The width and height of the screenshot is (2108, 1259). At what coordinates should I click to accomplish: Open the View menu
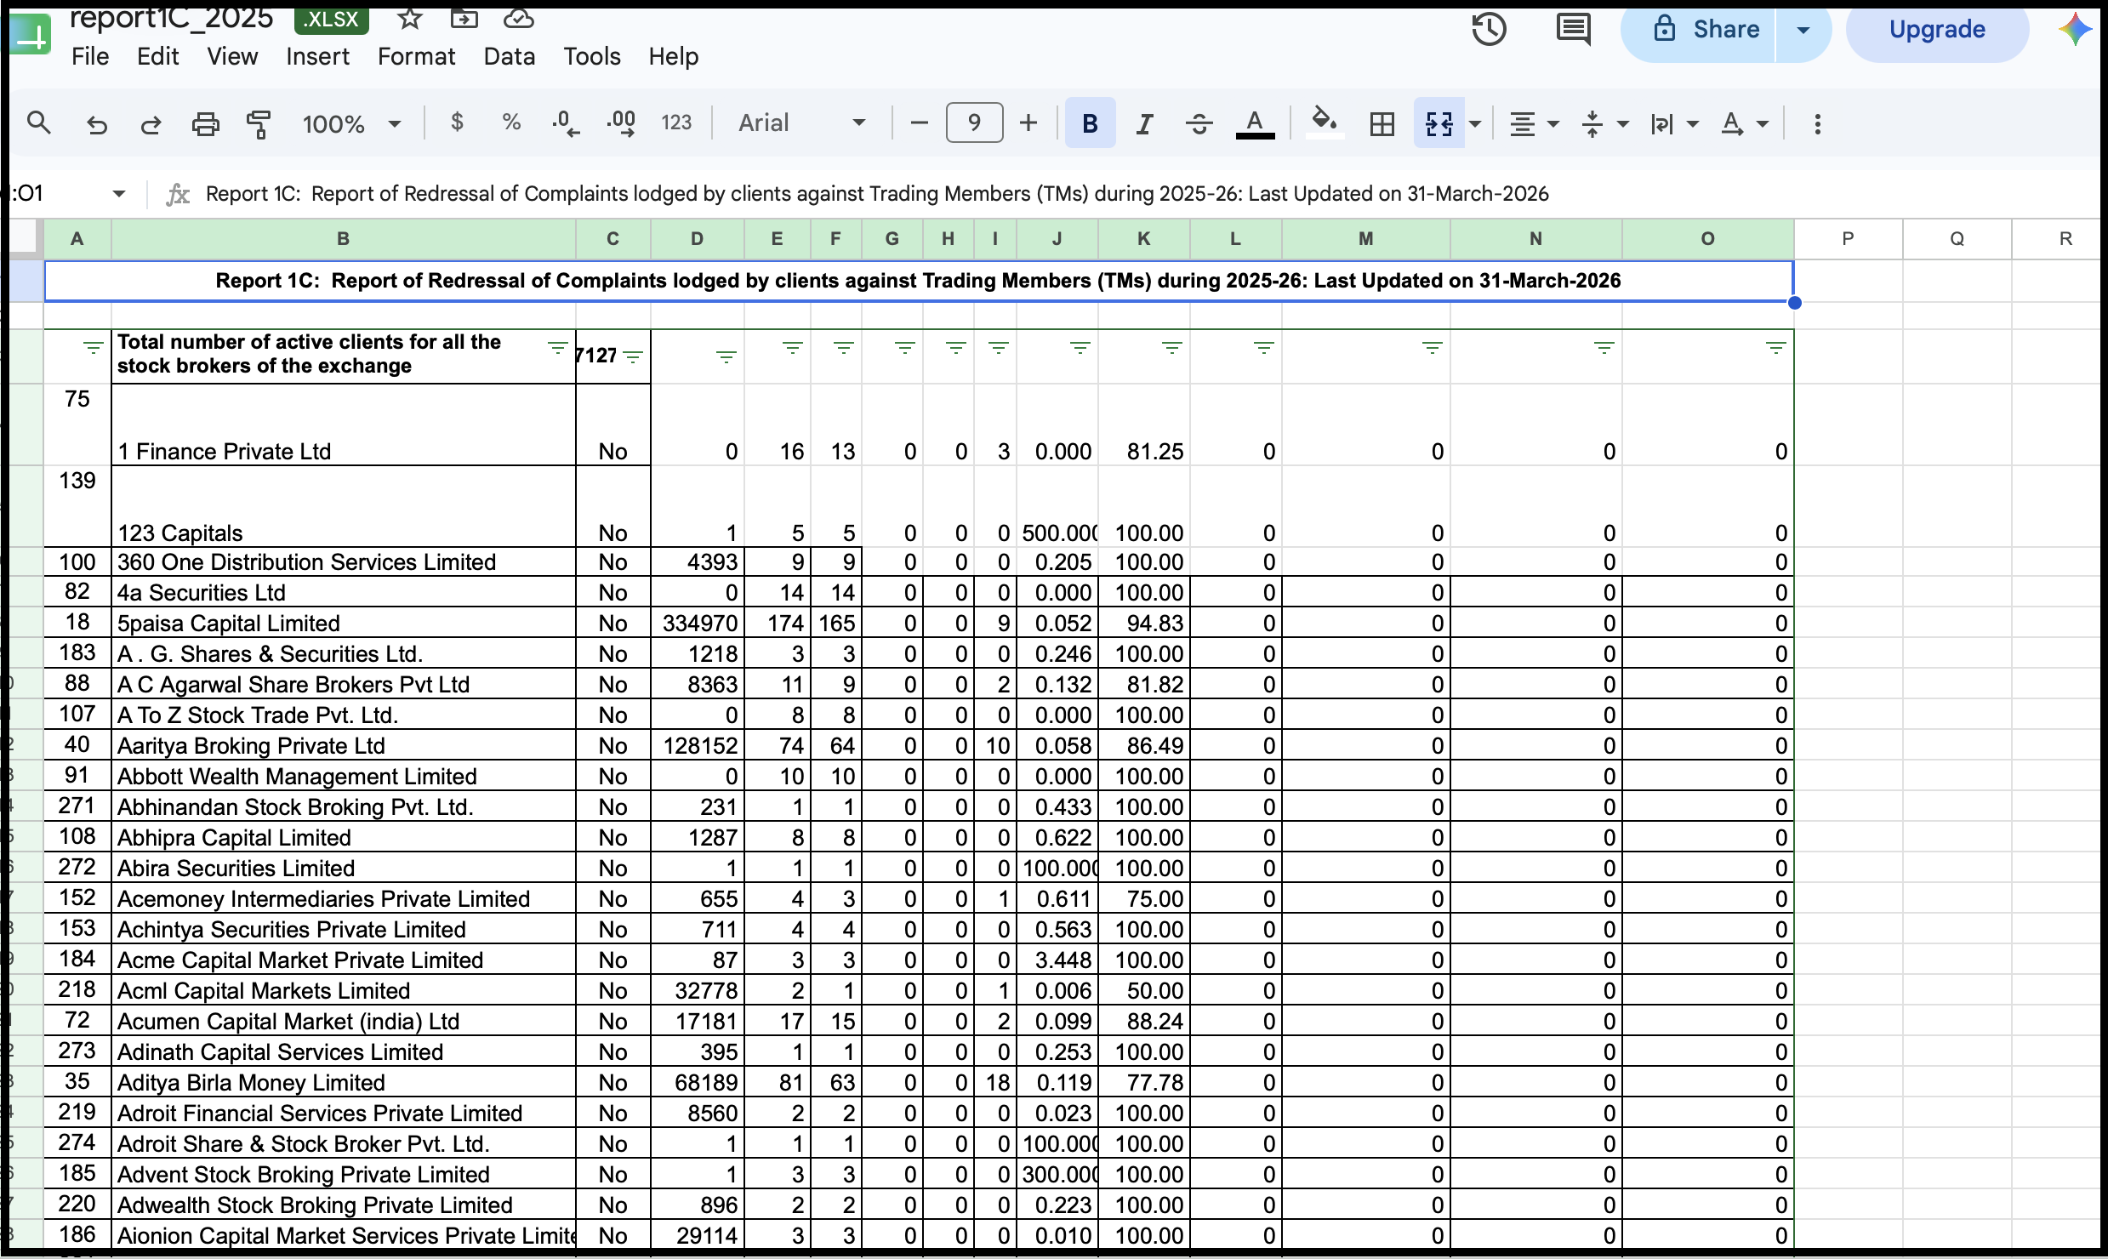(232, 57)
